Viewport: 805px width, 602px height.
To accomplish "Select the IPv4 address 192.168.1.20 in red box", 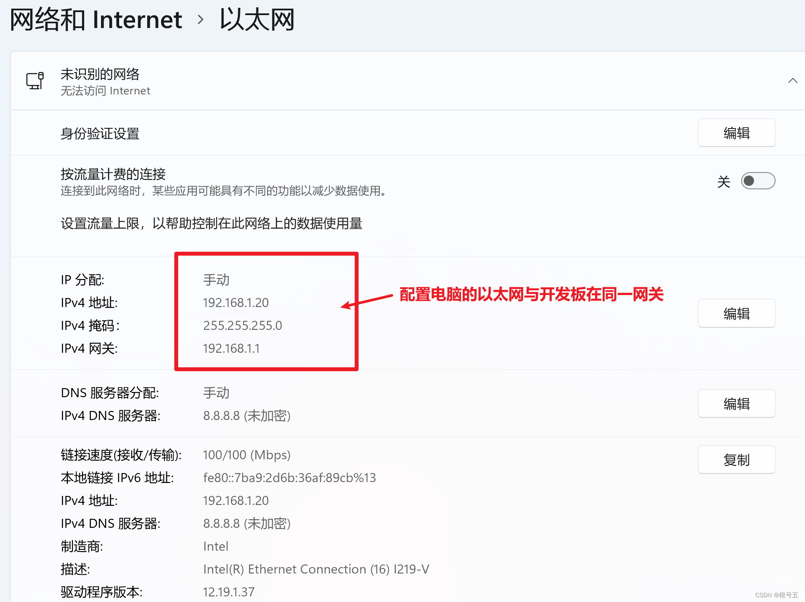I will tap(236, 303).
